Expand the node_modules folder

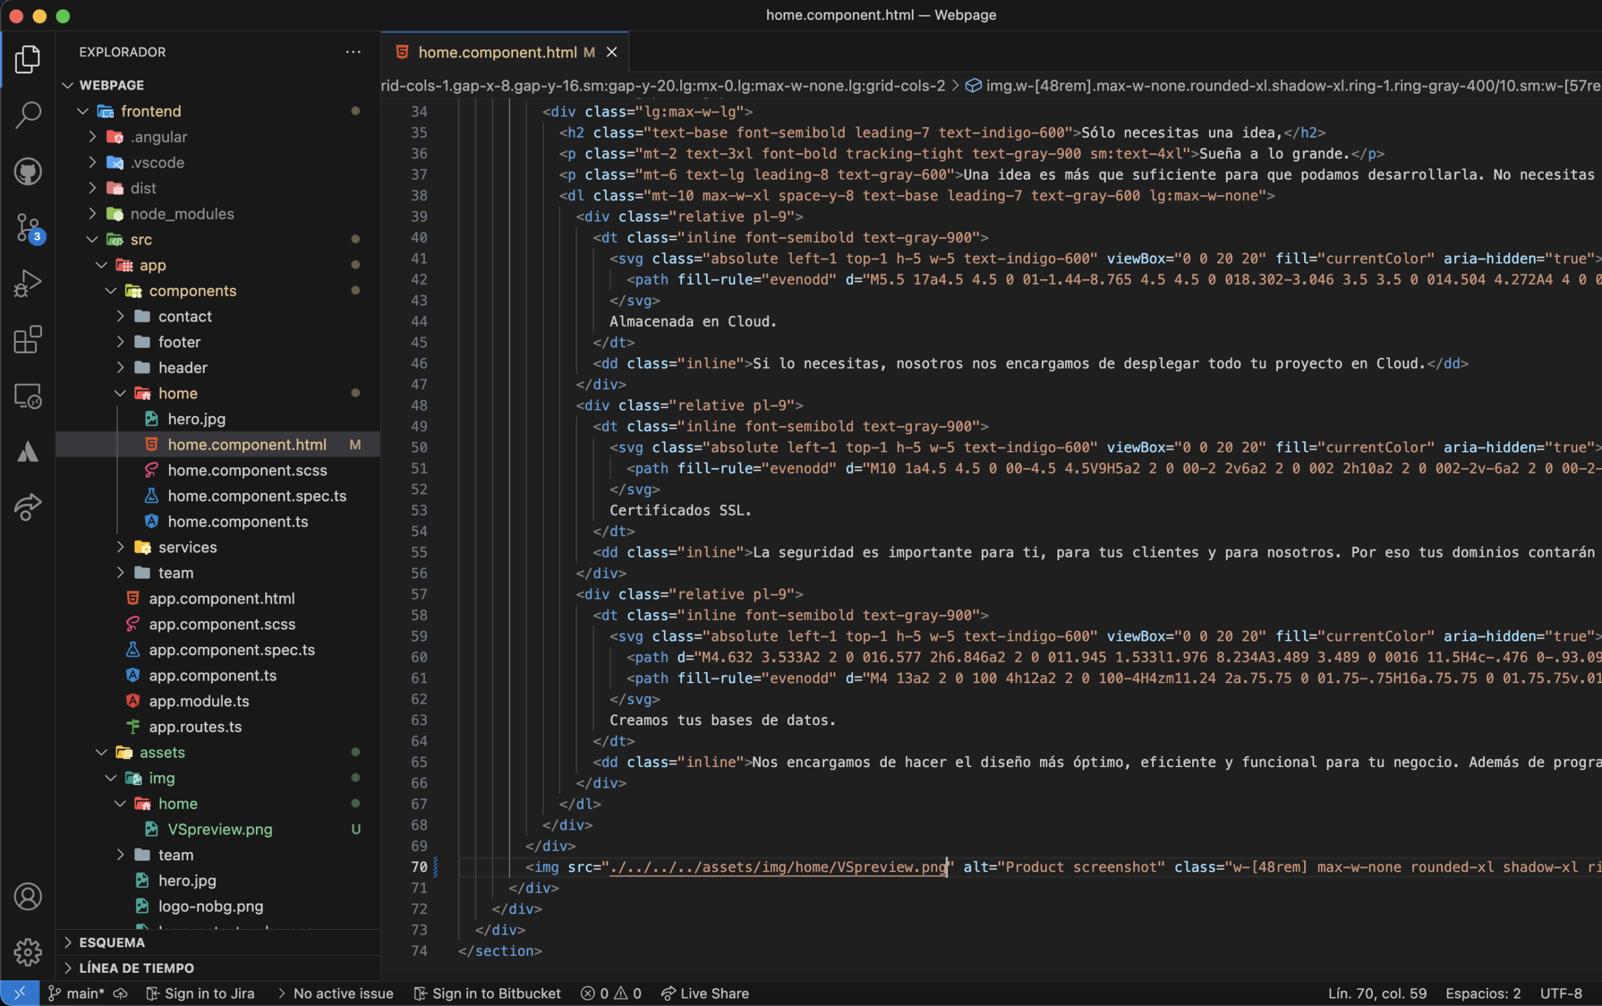218,213
